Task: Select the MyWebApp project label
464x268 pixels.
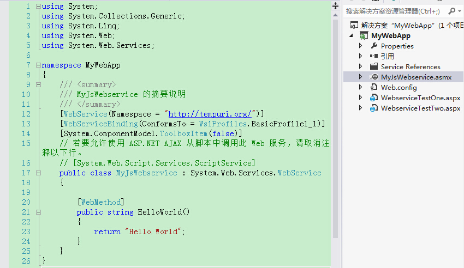Action: (391, 36)
